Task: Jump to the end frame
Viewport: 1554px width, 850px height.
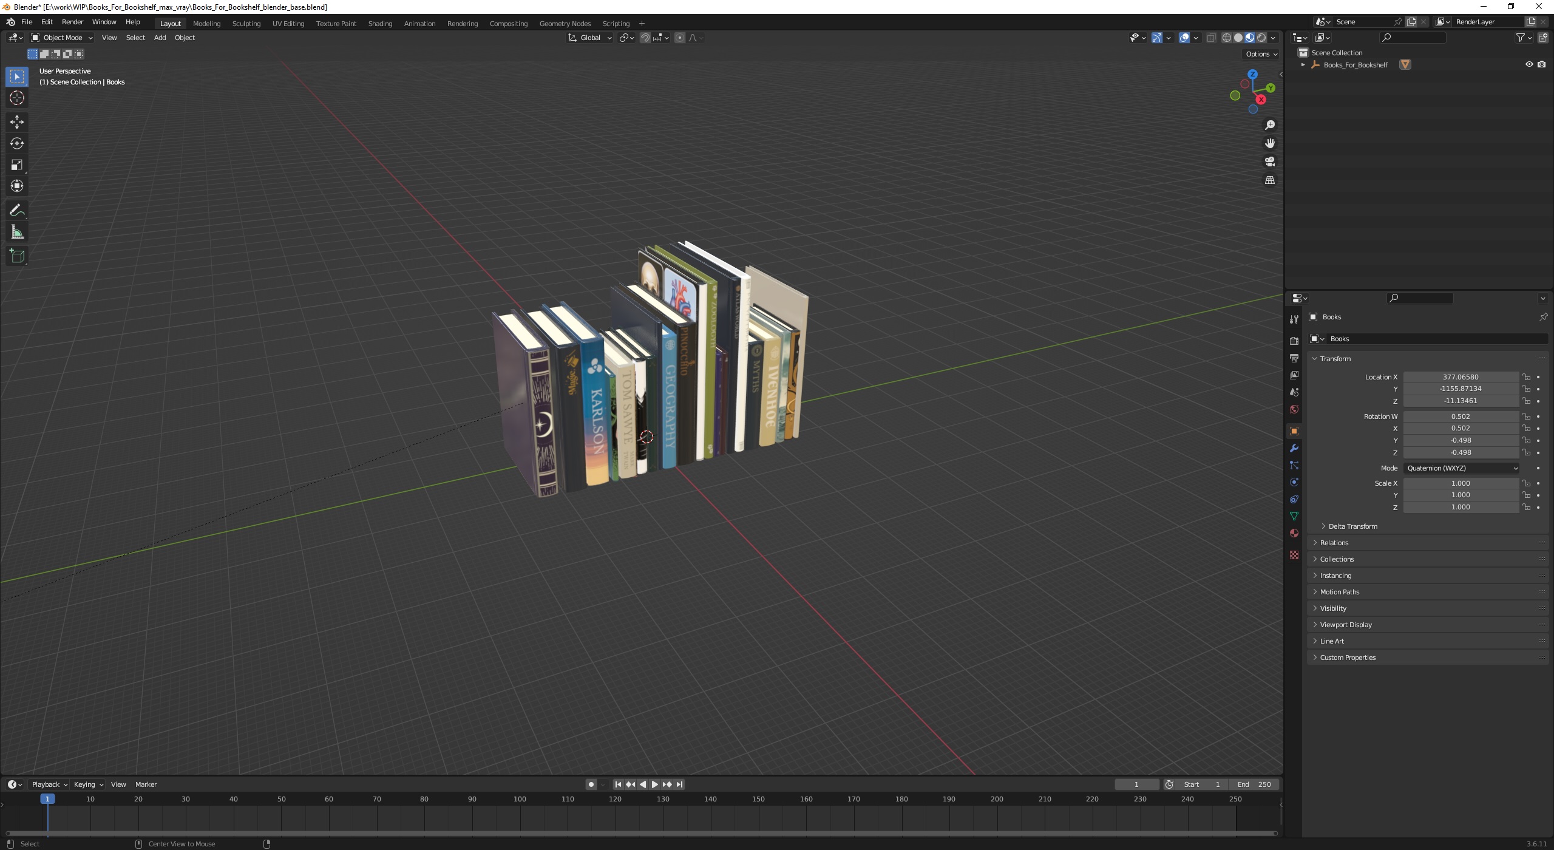Action: click(680, 784)
